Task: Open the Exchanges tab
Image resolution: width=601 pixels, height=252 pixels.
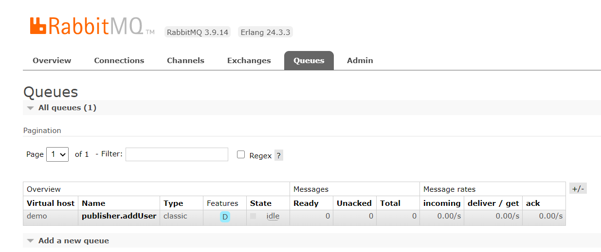Action: [x=249, y=61]
